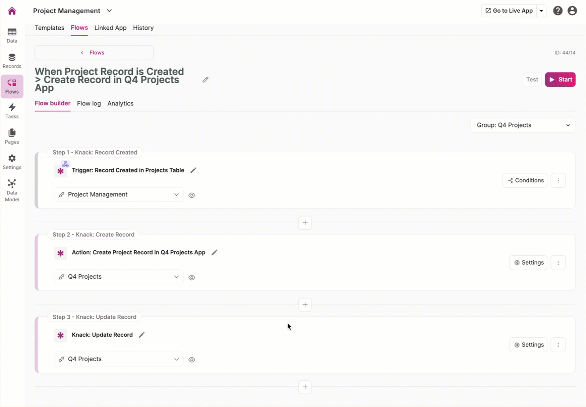Edit the Trigger step name with its pencil icon
Screen dimensions: 586x407
click(x=194, y=170)
